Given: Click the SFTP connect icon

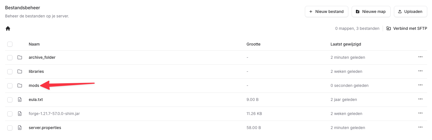Looking at the screenshot, I should point(389,28).
